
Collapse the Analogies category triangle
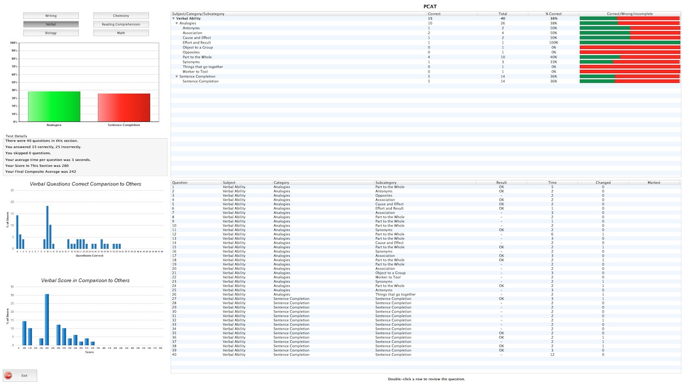coord(177,24)
